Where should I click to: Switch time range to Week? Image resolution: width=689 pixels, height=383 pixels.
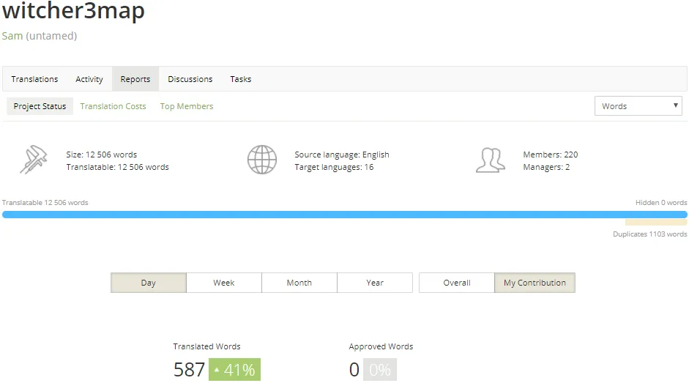(224, 283)
